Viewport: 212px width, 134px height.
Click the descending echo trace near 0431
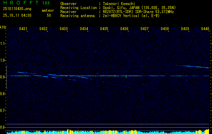(27, 73)
